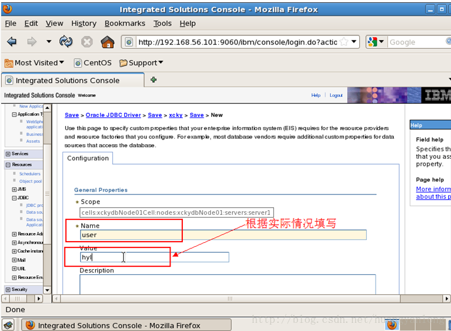Click the Home icon in toolbar
The width and height of the screenshot is (451, 331).
(x=107, y=42)
